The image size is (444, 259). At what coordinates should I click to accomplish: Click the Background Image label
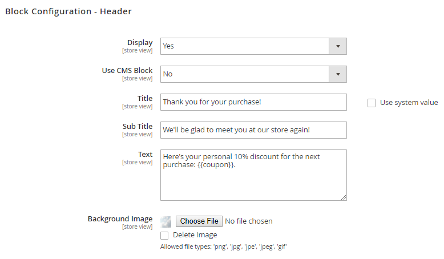[120, 219]
